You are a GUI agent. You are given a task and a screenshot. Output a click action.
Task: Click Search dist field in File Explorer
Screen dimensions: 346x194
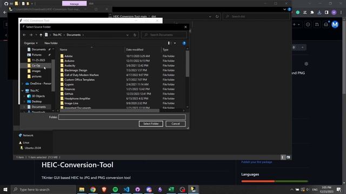(256, 16)
